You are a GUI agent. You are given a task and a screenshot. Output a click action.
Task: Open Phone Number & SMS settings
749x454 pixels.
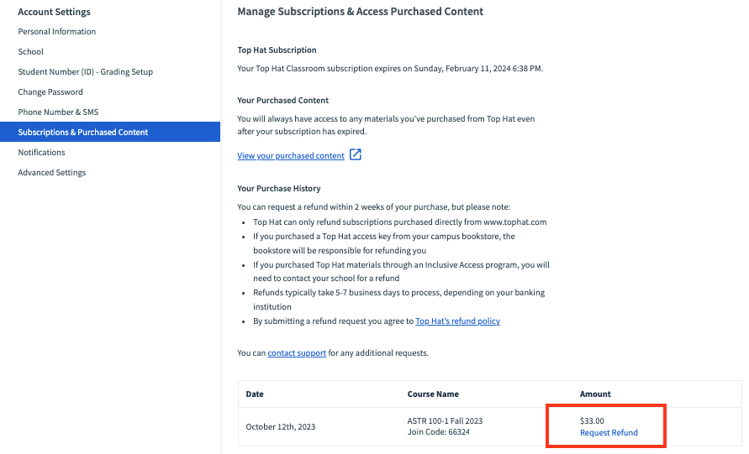tap(58, 112)
